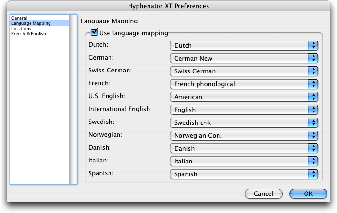Viewport: 337px width, 213px height.
Task: Open the Norwegian Con. dropdown
Action: [244, 135]
